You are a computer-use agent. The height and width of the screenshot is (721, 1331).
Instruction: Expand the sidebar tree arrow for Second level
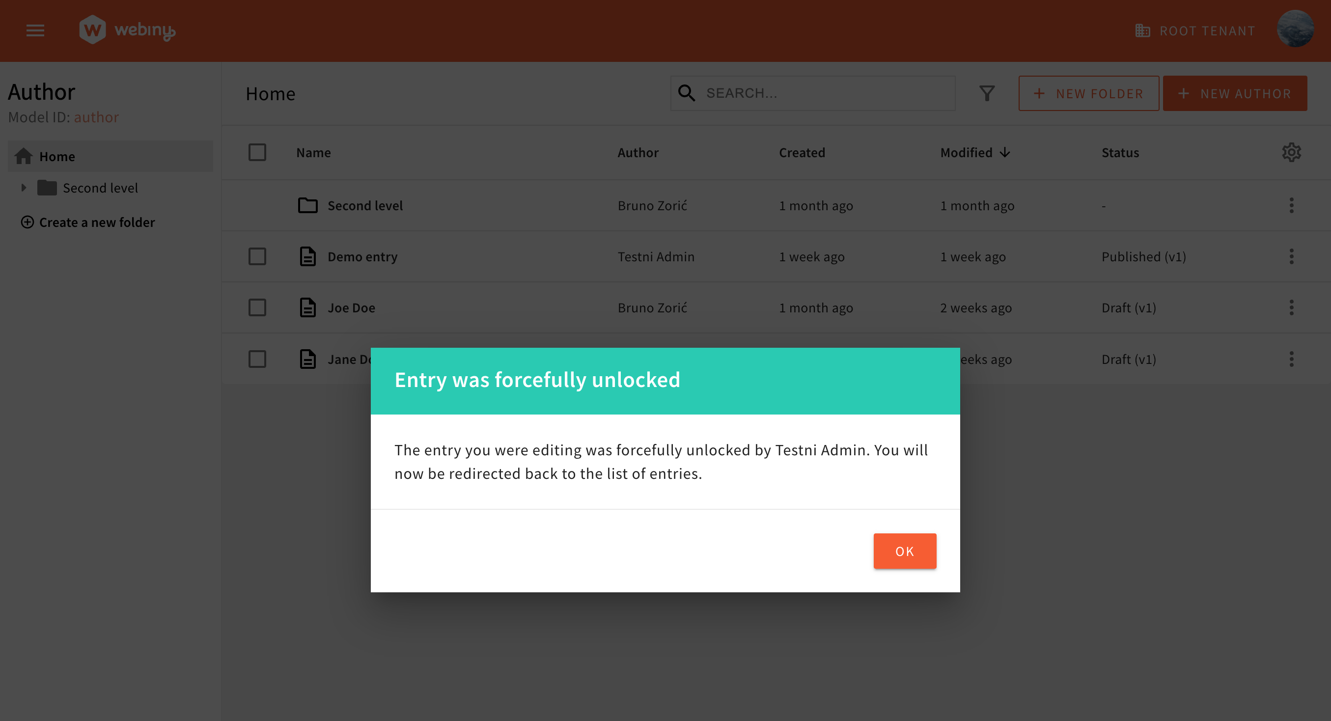(x=24, y=188)
